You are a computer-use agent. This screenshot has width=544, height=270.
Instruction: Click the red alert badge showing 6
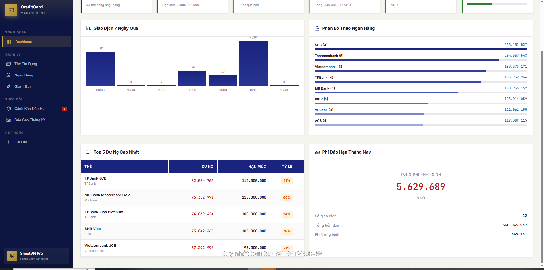[65, 109]
